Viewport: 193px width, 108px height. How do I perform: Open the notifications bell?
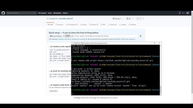coord(180,13)
